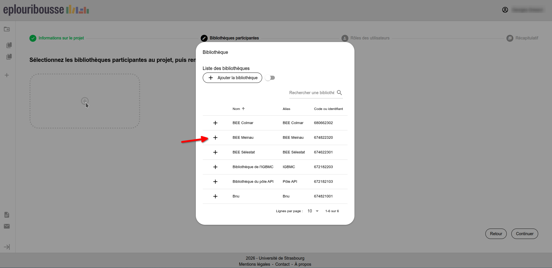
Task: Click the plus icon next to Bnu
Action: [x=215, y=196]
